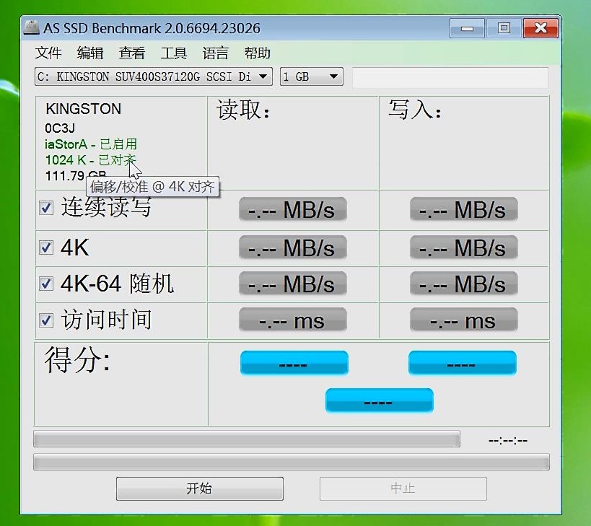The height and width of the screenshot is (526, 591).
Task: Toggle the 4K test checkbox
Action: coord(46,246)
